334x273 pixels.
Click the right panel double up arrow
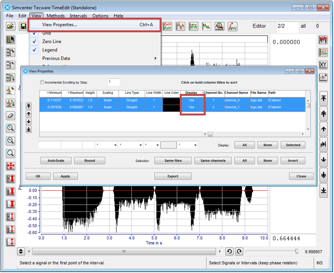point(323,114)
